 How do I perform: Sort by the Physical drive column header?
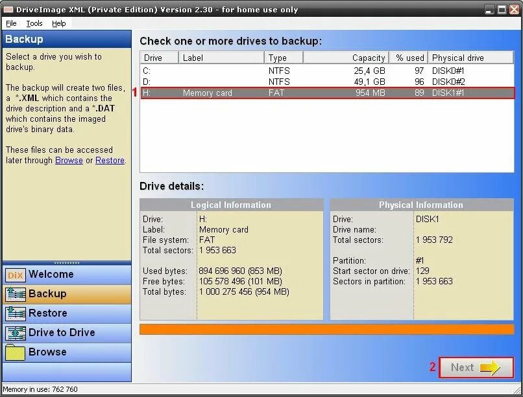pyautogui.click(x=470, y=58)
